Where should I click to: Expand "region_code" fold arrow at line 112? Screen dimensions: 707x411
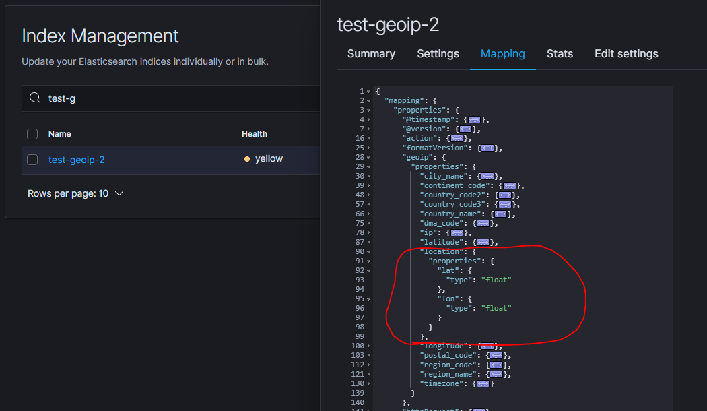click(368, 365)
